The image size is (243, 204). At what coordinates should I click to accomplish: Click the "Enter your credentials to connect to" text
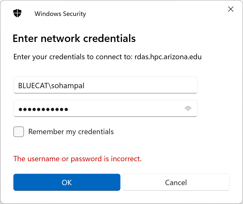click(x=73, y=57)
